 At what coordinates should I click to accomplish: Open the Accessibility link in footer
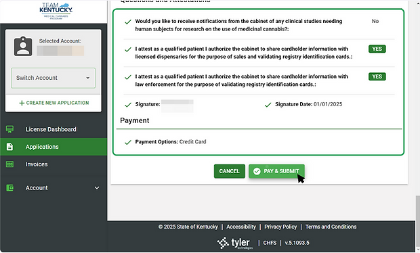pos(241,227)
